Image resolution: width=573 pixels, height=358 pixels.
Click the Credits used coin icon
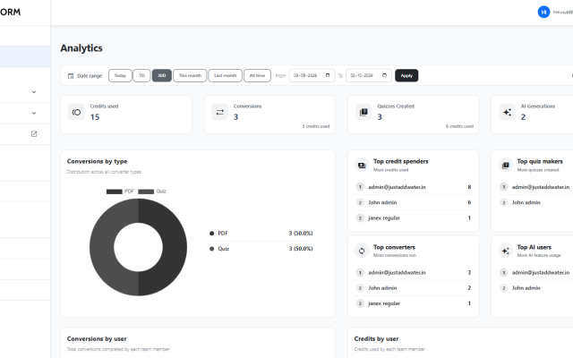point(76,112)
